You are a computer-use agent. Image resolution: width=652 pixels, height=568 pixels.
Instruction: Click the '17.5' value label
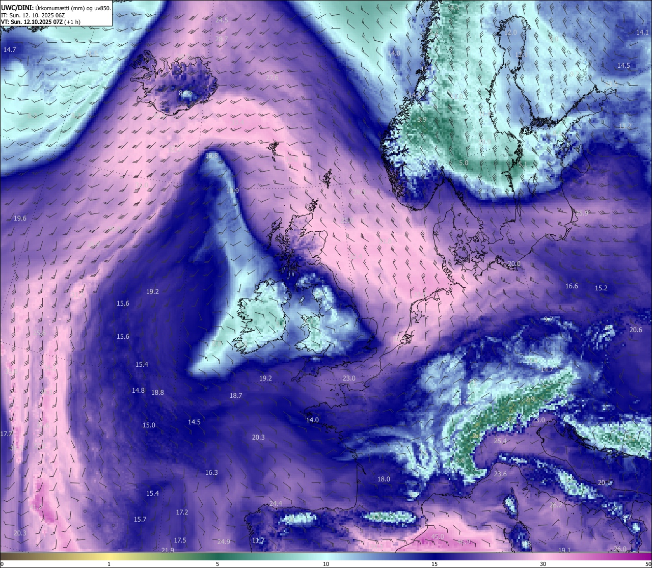180,540
